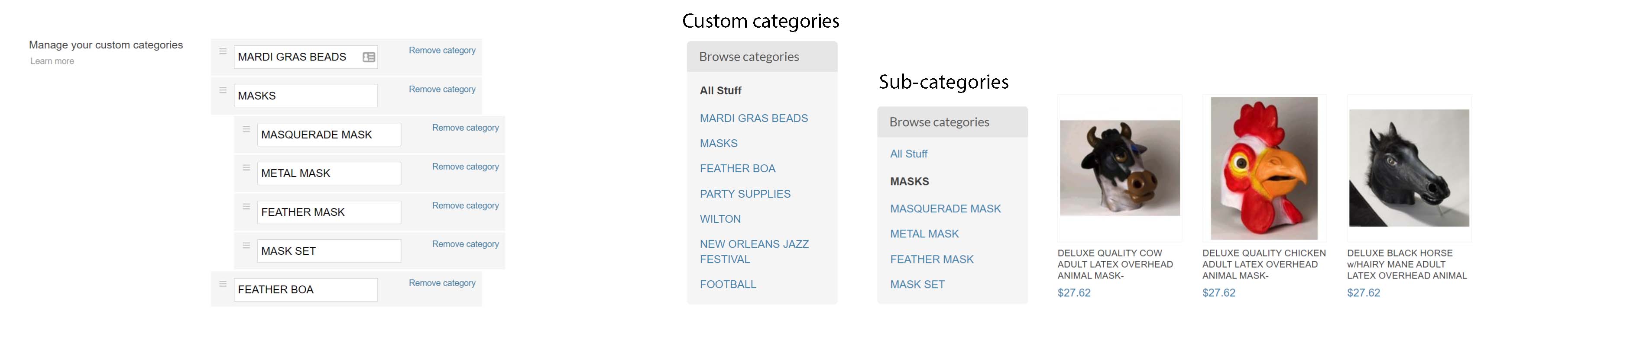Browse FOOTBALL category
Screen dimensions: 1646x346
coord(728,285)
